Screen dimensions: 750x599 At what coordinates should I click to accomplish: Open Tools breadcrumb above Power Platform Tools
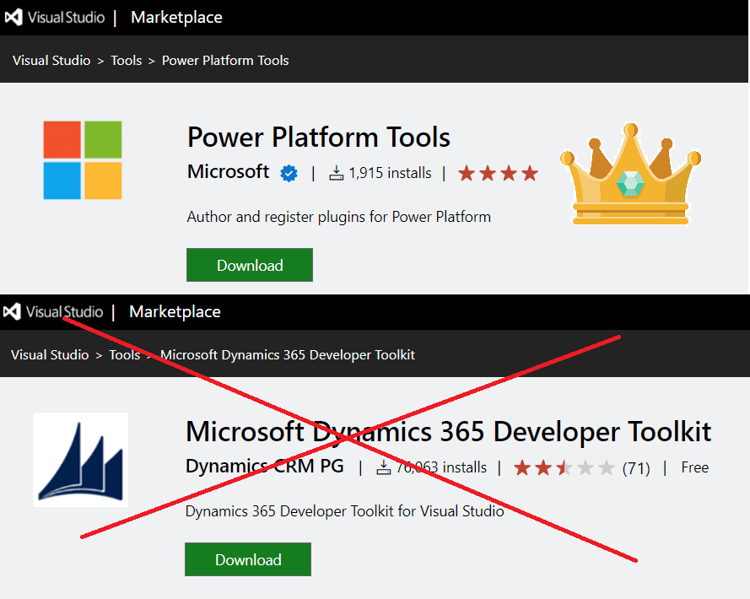tap(127, 60)
